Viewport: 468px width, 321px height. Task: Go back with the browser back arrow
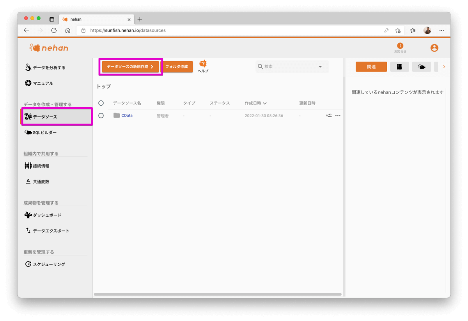27,30
